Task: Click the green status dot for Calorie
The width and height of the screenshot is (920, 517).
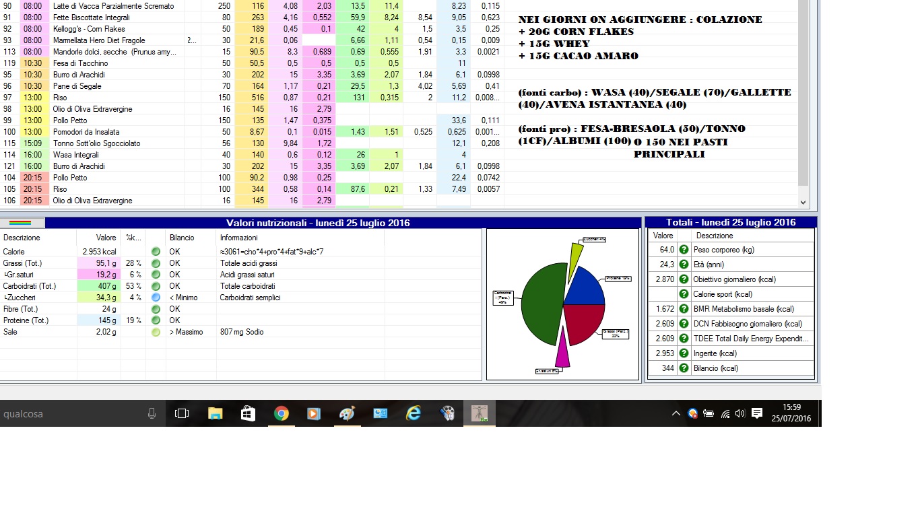Action: tap(156, 252)
